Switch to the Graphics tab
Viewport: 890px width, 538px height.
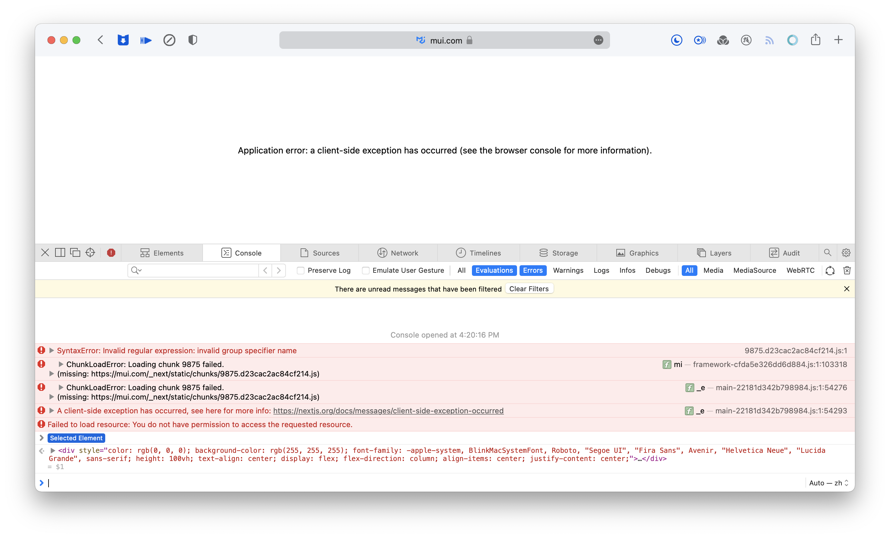coord(637,253)
